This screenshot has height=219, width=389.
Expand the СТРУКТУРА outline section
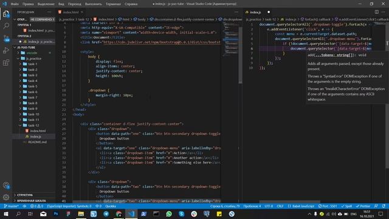(x=34, y=195)
